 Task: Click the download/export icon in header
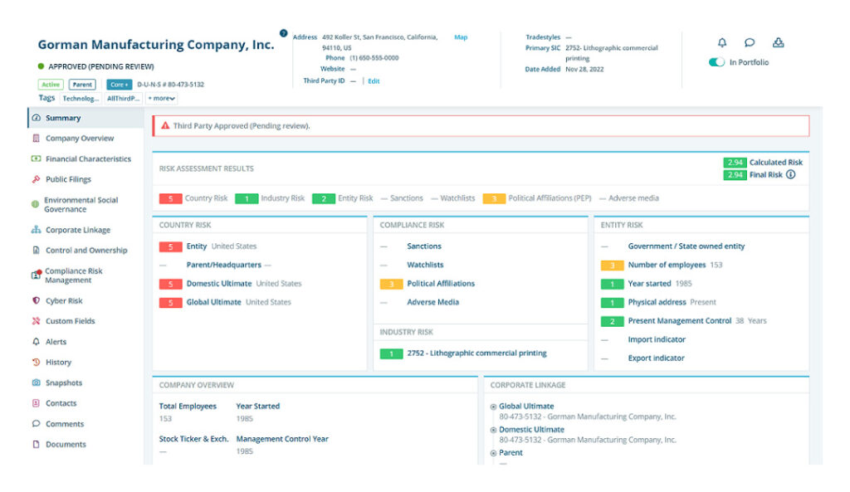tap(779, 42)
